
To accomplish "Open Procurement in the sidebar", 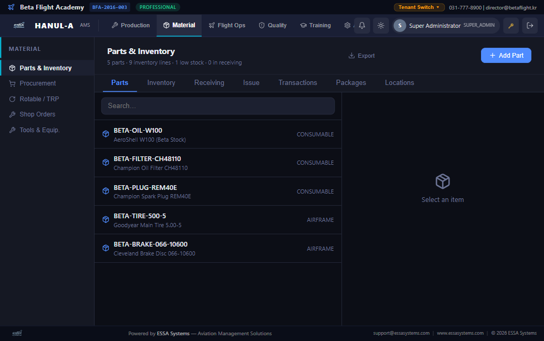I will (x=38, y=83).
